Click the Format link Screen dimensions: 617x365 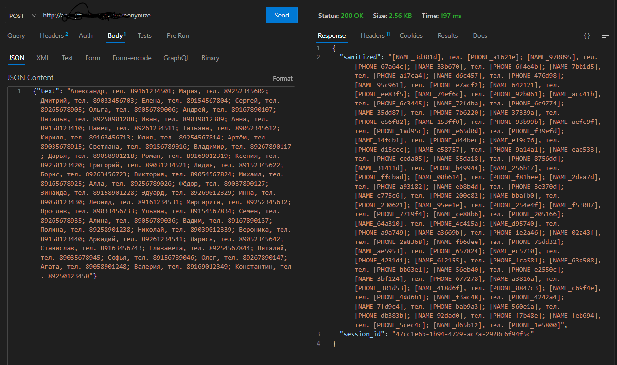pyautogui.click(x=282, y=78)
